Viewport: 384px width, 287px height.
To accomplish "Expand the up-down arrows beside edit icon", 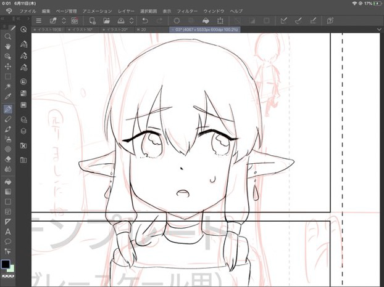I will tap(64, 21).
